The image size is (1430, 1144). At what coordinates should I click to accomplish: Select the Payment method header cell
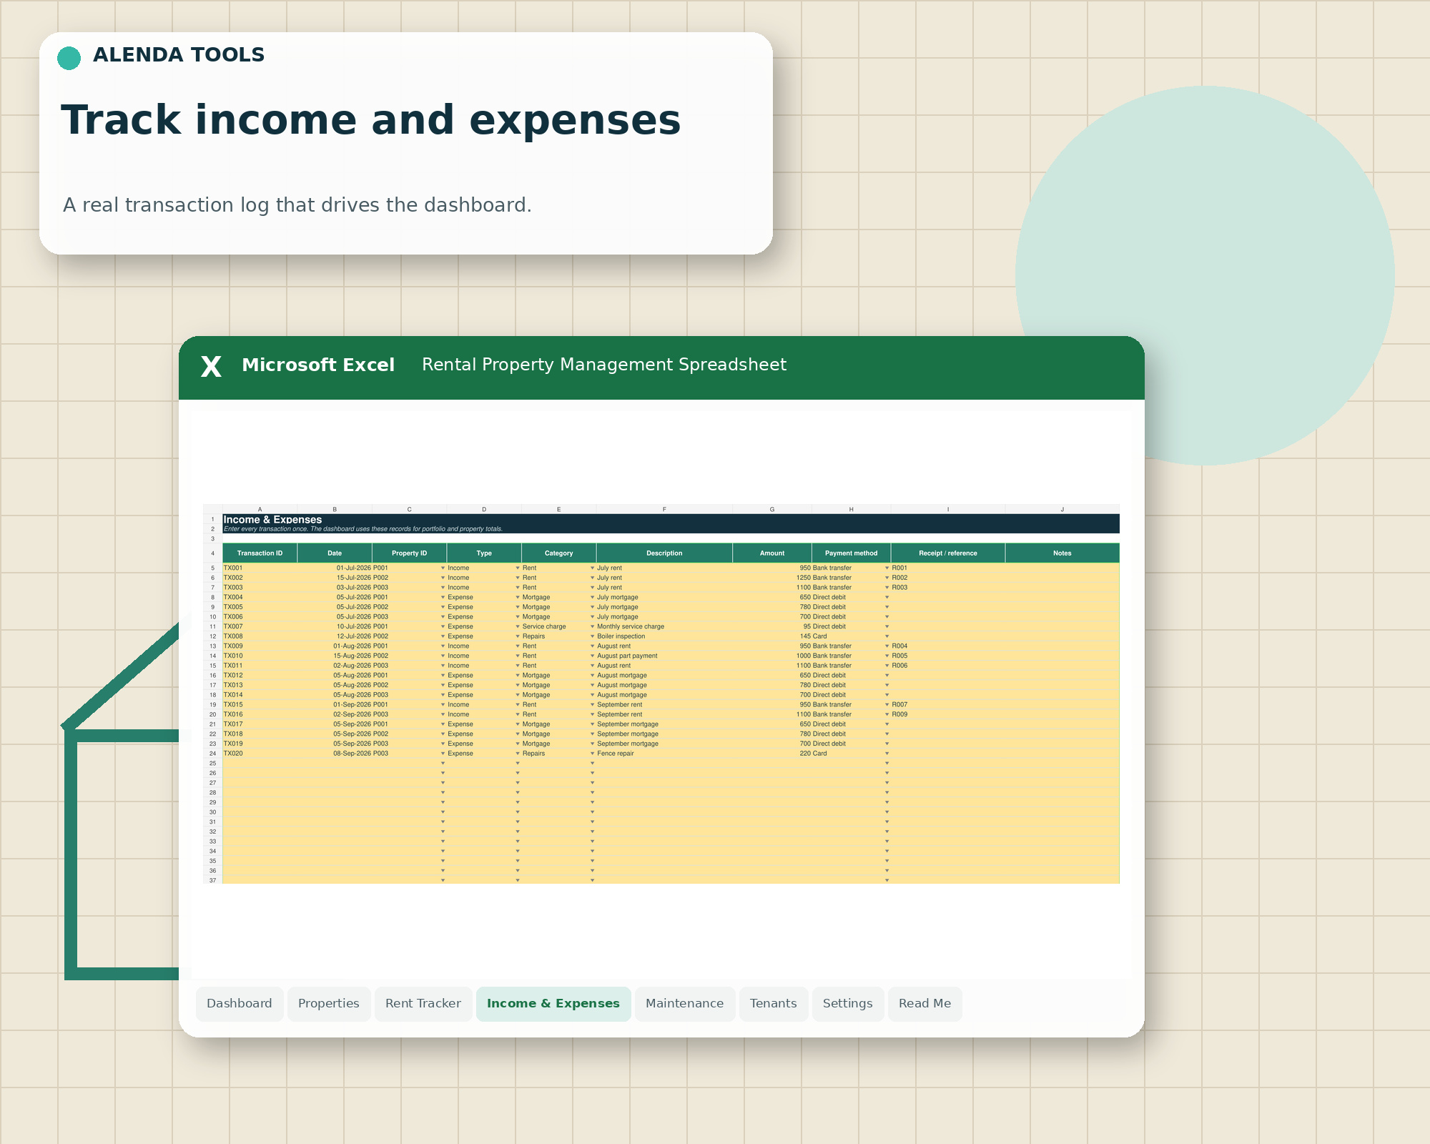point(851,553)
